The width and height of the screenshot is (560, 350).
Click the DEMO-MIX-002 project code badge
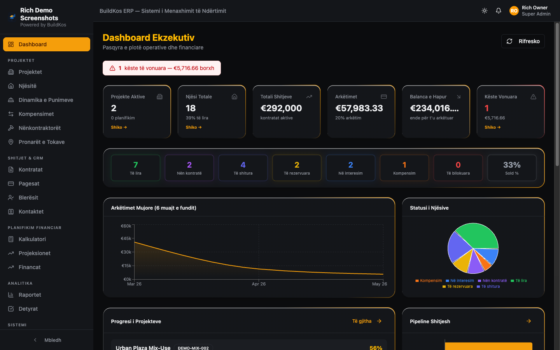click(x=193, y=348)
